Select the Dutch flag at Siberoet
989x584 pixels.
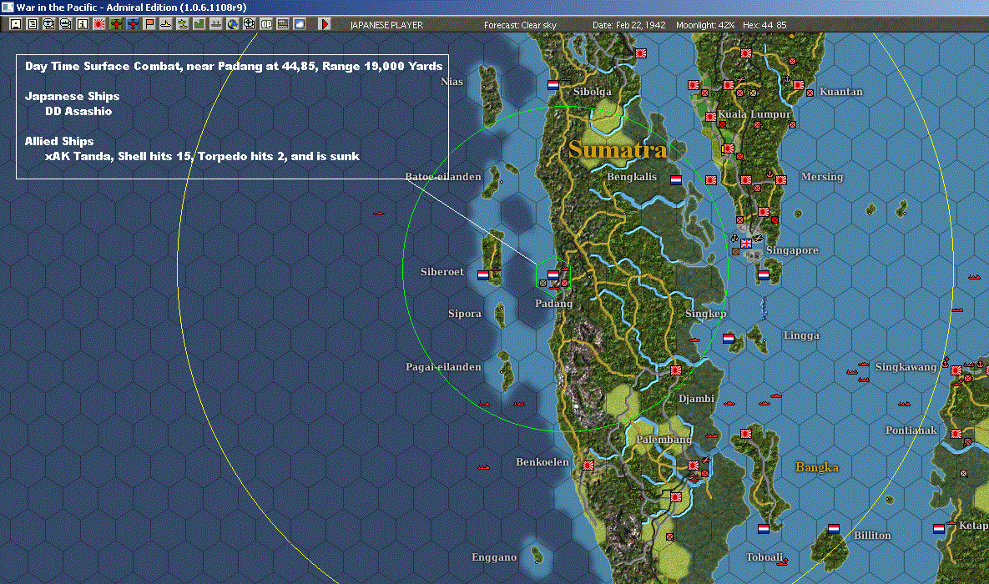[x=483, y=275]
